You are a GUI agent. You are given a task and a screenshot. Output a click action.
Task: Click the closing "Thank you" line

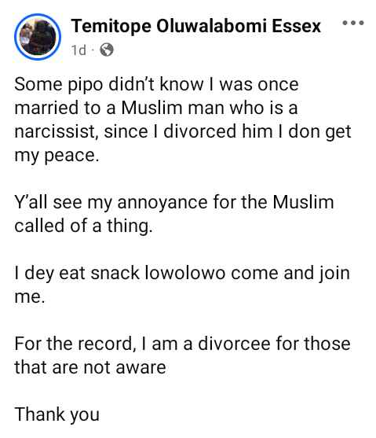pos(57,415)
